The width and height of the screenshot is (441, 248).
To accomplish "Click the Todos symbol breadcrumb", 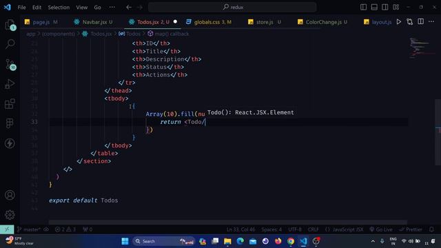I will pos(130,34).
